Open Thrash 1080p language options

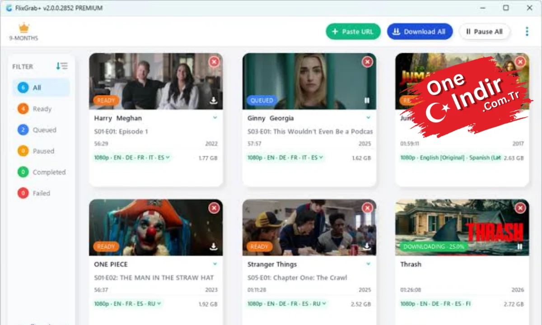tap(435, 304)
